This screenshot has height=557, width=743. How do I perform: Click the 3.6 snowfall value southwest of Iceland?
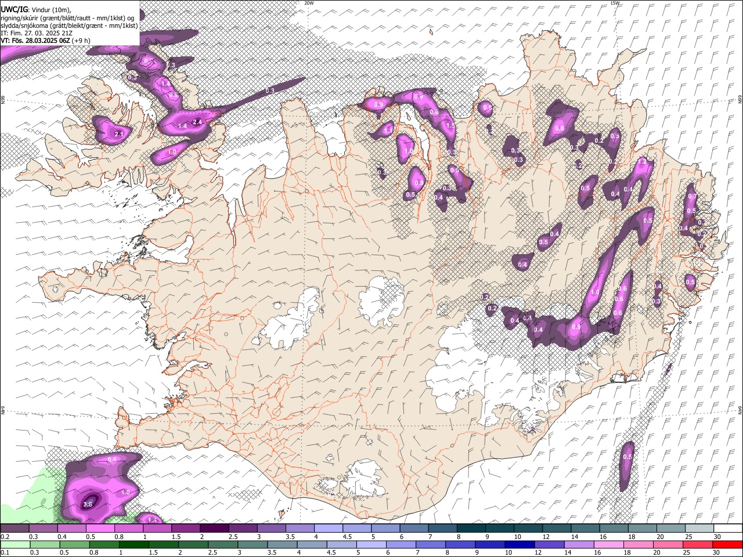pyautogui.click(x=88, y=505)
